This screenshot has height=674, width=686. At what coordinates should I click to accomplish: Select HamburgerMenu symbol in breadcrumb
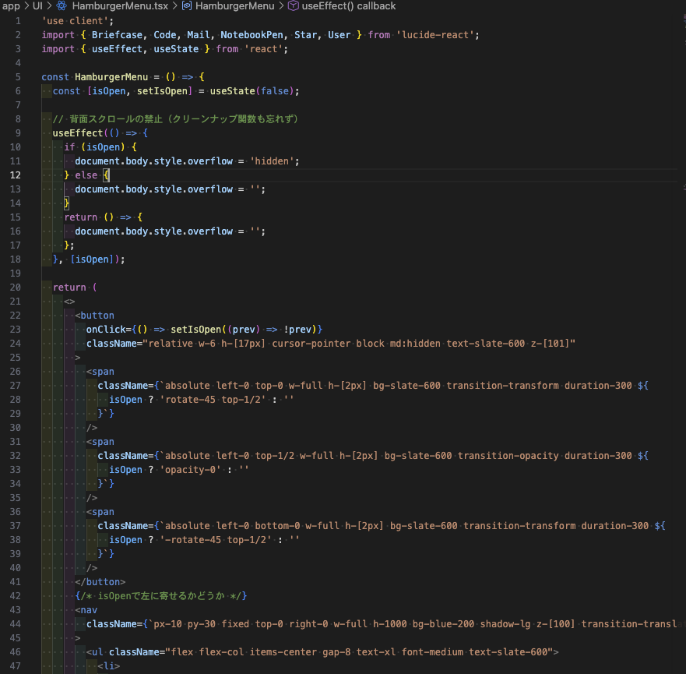(x=234, y=6)
